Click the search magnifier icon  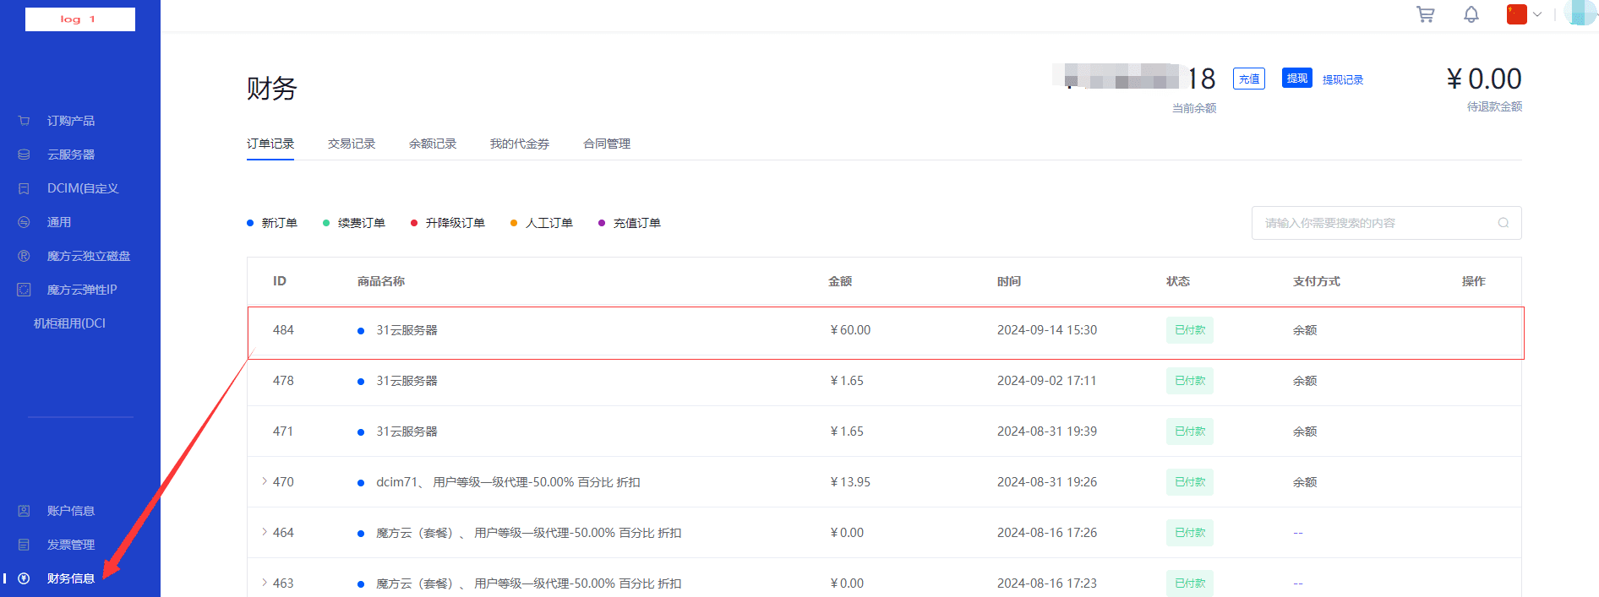1503,223
